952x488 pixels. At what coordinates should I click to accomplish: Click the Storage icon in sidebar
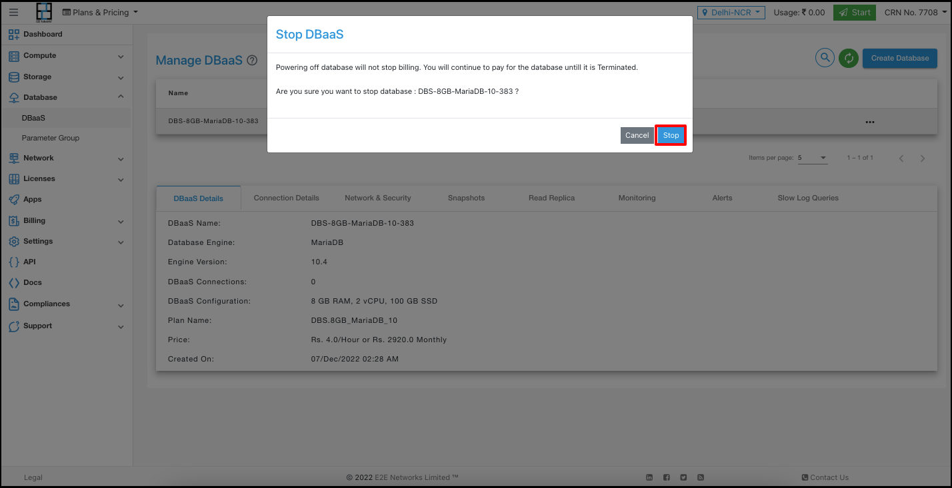click(x=14, y=77)
